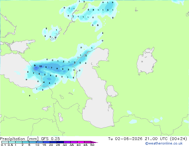This screenshot has width=189, height=146.
Task: Click the '10' legend scale label
Action: (x=37, y=145)
